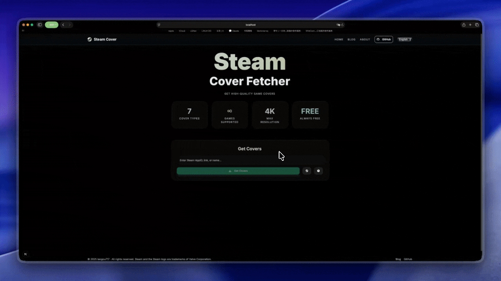Screen dimensions: 501x281
Task: Open the ABOUT nav link
Action: pos(365,39)
